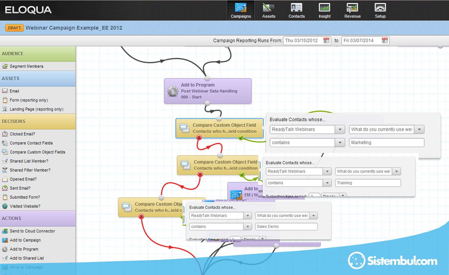
Task: Click the ELOQUA logo
Action: coord(28,10)
